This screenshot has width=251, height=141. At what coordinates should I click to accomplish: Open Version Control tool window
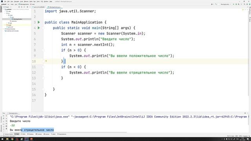pyautogui.click(x=8, y=134)
